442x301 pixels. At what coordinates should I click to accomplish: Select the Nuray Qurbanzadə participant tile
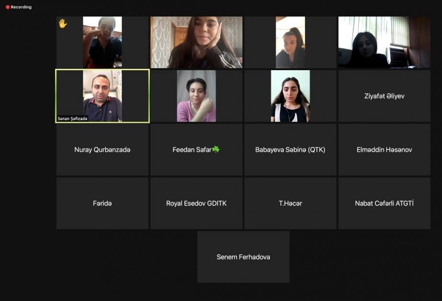(x=102, y=150)
